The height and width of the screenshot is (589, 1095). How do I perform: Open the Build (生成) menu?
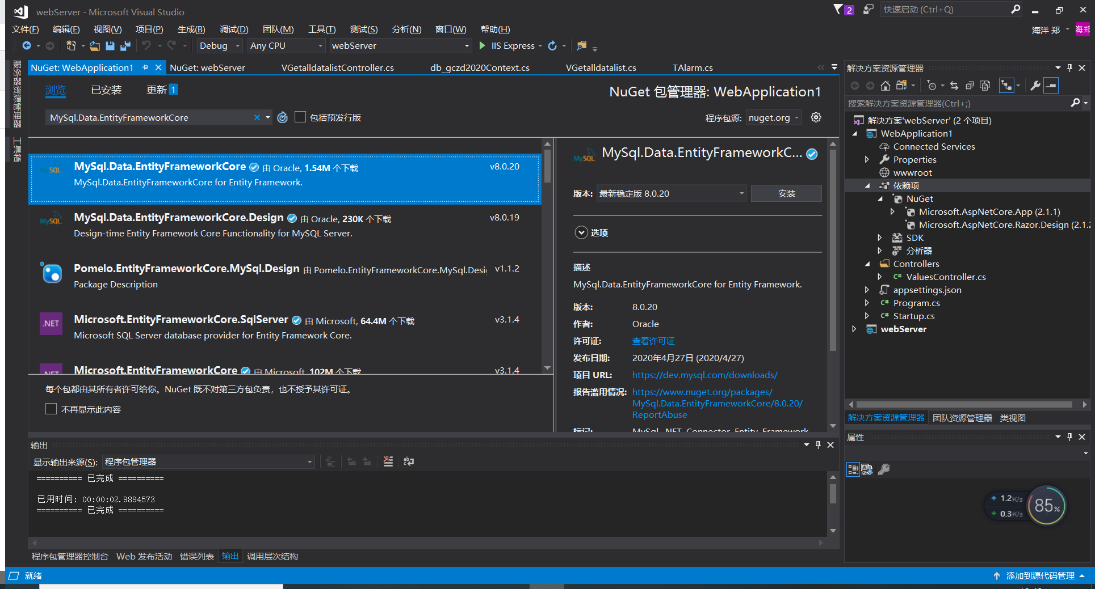[x=191, y=29]
